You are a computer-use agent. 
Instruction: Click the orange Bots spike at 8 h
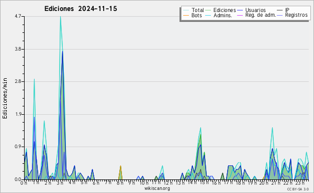[120, 166]
